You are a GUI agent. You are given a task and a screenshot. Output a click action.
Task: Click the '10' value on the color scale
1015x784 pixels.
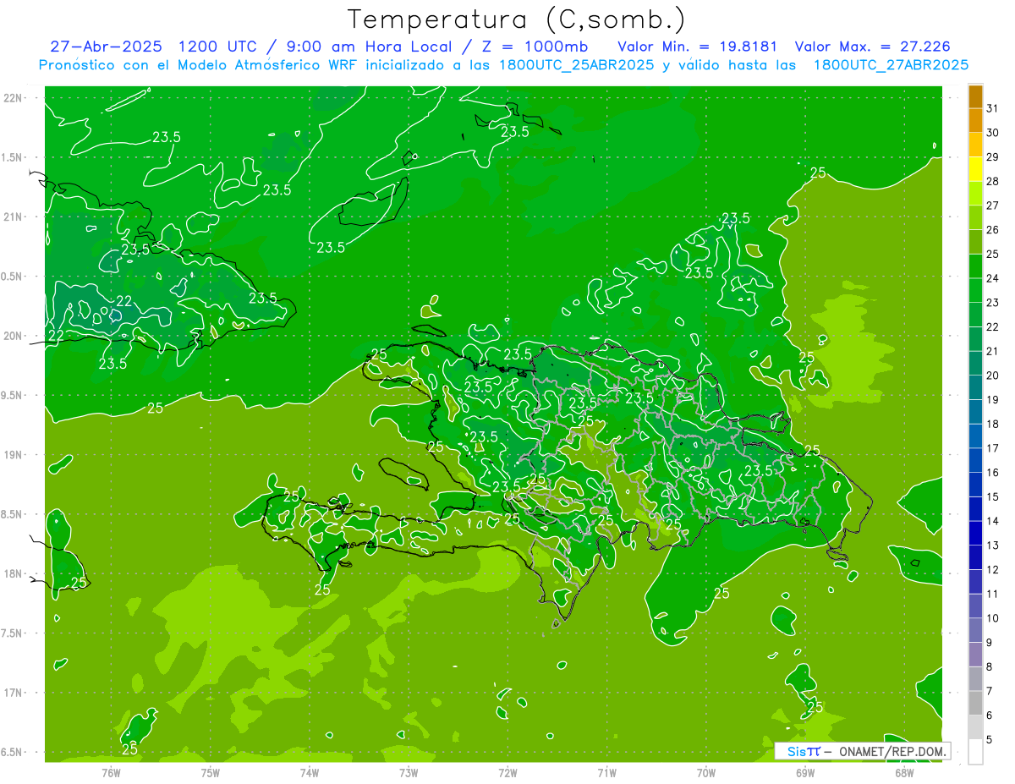[993, 618]
